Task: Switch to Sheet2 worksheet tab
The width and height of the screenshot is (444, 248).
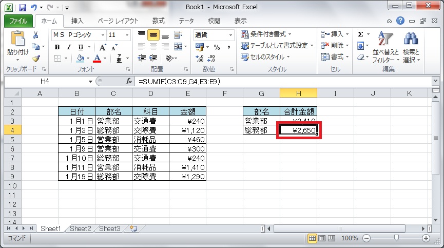Action: pos(81,228)
